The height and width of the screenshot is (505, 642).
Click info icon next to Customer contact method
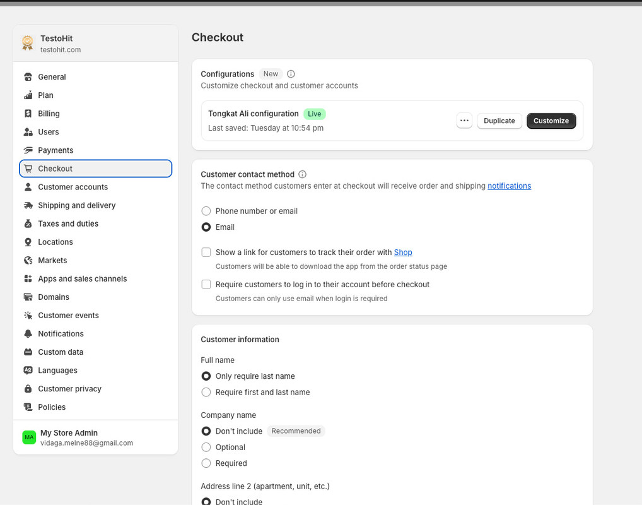pyautogui.click(x=302, y=174)
